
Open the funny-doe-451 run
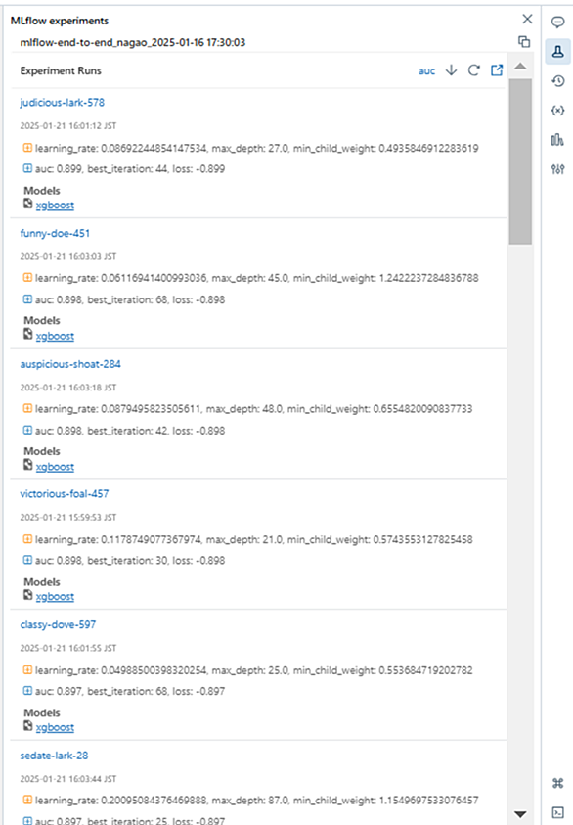coord(55,233)
